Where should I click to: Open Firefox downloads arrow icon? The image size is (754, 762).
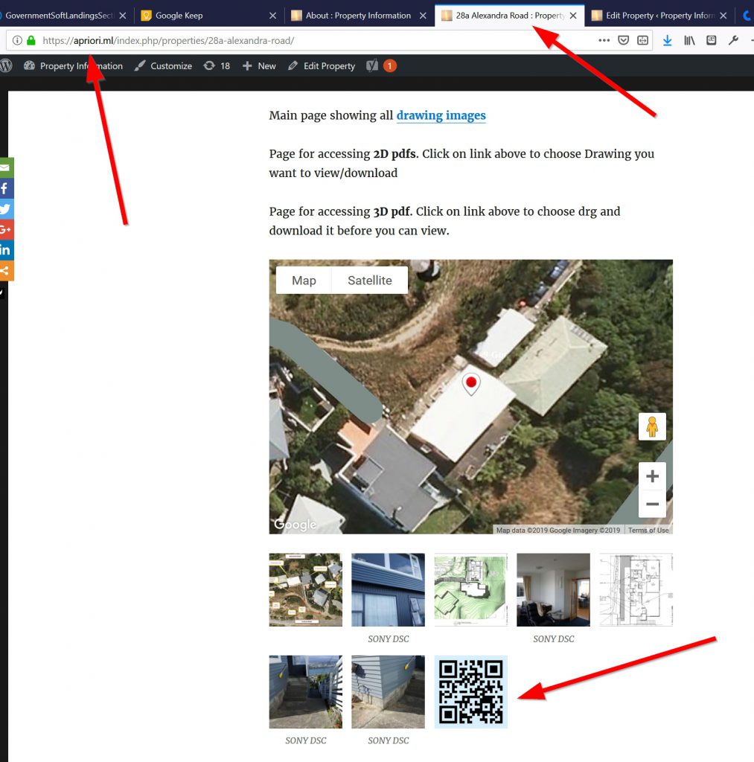point(667,40)
